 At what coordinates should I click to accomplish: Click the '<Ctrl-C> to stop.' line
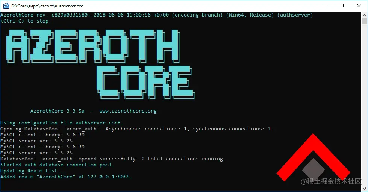26,21
